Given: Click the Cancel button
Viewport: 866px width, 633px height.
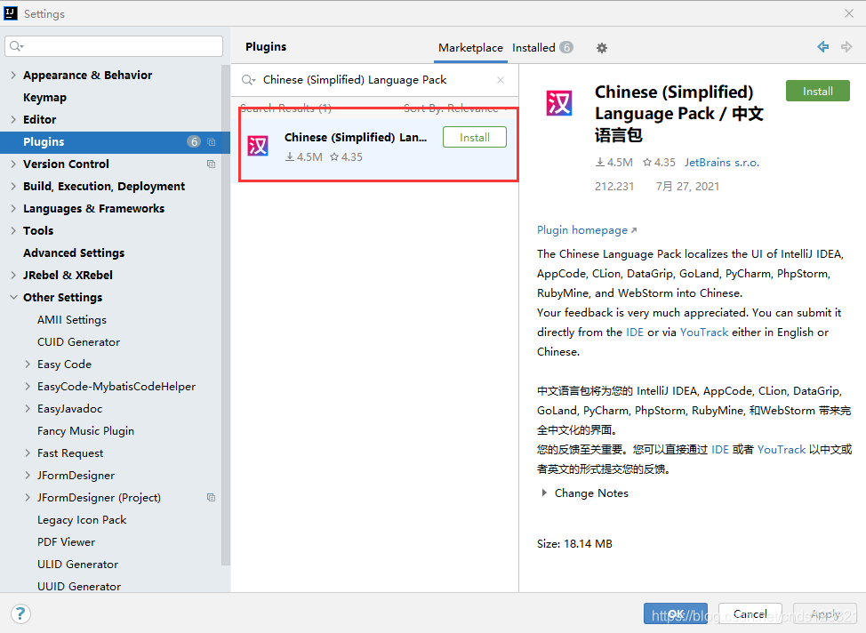Looking at the screenshot, I should click(x=750, y=613).
